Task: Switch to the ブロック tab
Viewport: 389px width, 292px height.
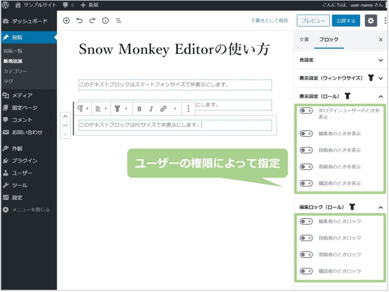Action: click(329, 39)
